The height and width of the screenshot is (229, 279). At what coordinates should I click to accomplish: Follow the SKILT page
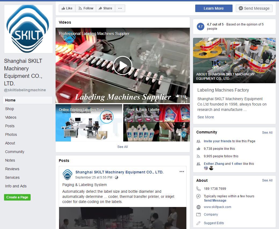[x=86, y=8]
